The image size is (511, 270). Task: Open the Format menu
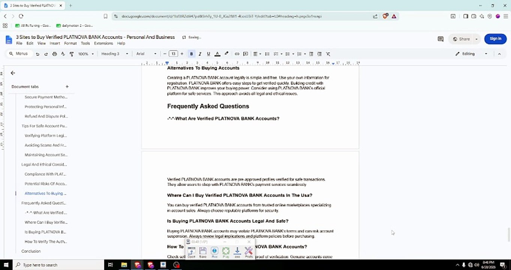[70, 43]
